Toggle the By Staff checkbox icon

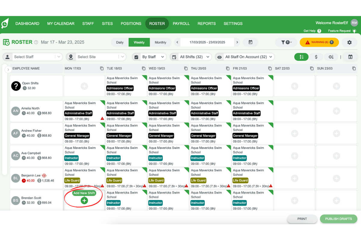137,57
